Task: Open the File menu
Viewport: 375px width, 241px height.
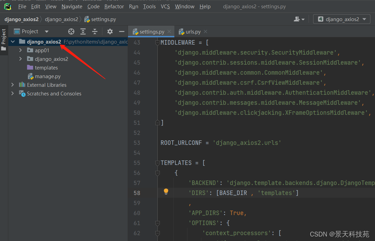Action: pyautogui.click(x=22, y=7)
